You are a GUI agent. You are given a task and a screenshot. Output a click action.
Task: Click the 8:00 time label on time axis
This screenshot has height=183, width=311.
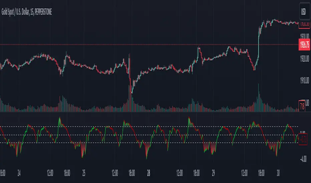click(x=3, y=173)
